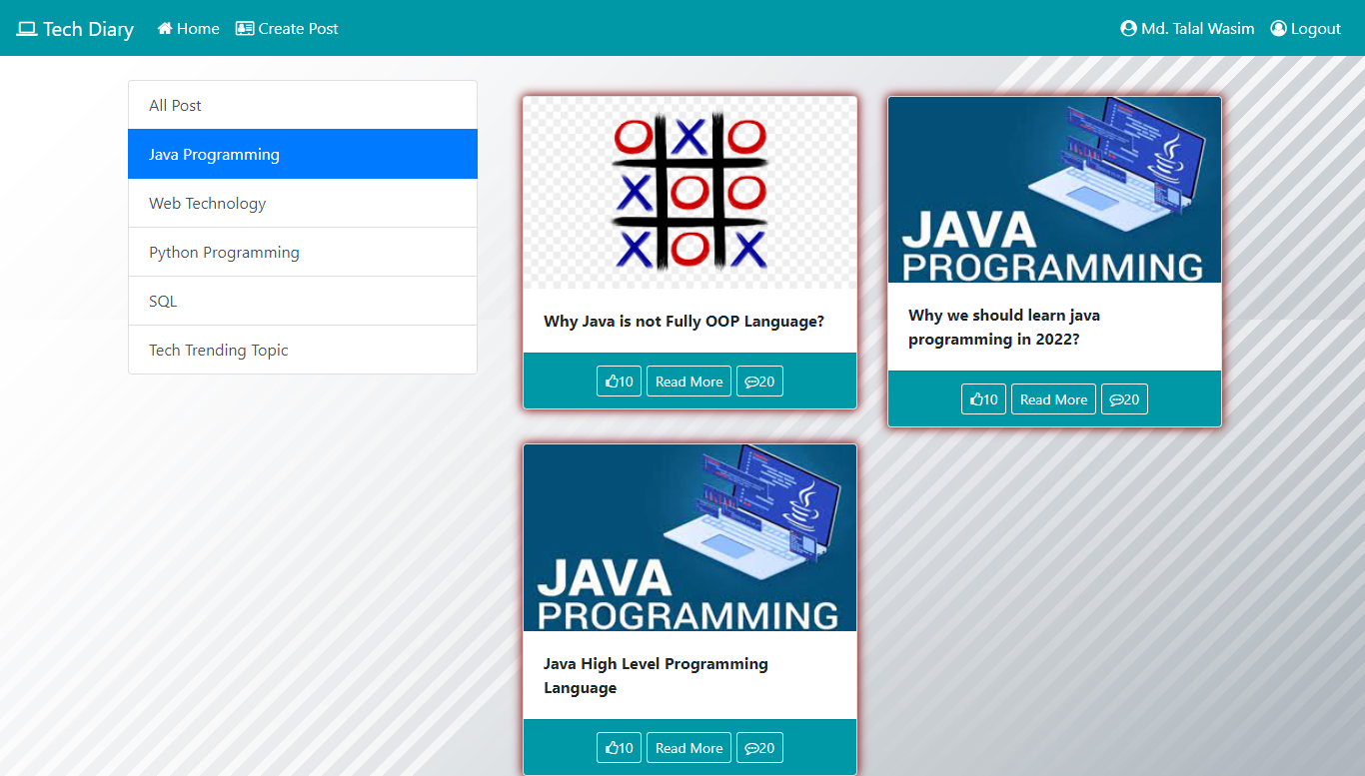The image size is (1365, 776).
Task: Show Python Programming posts
Action: click(303, 252)
